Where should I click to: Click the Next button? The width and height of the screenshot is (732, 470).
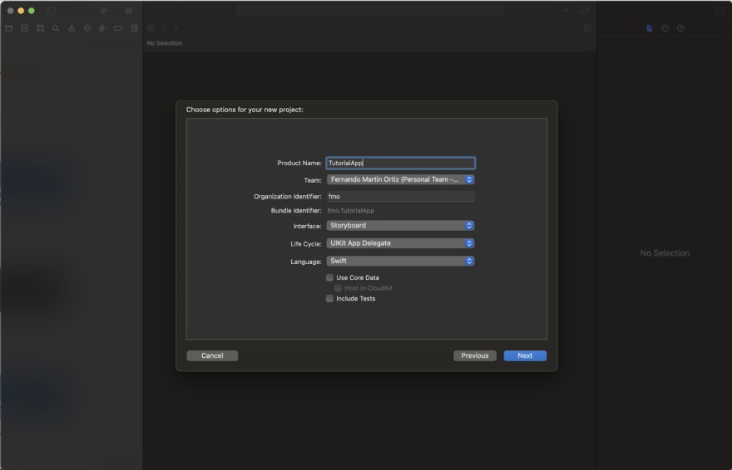(x=525, y=355)
